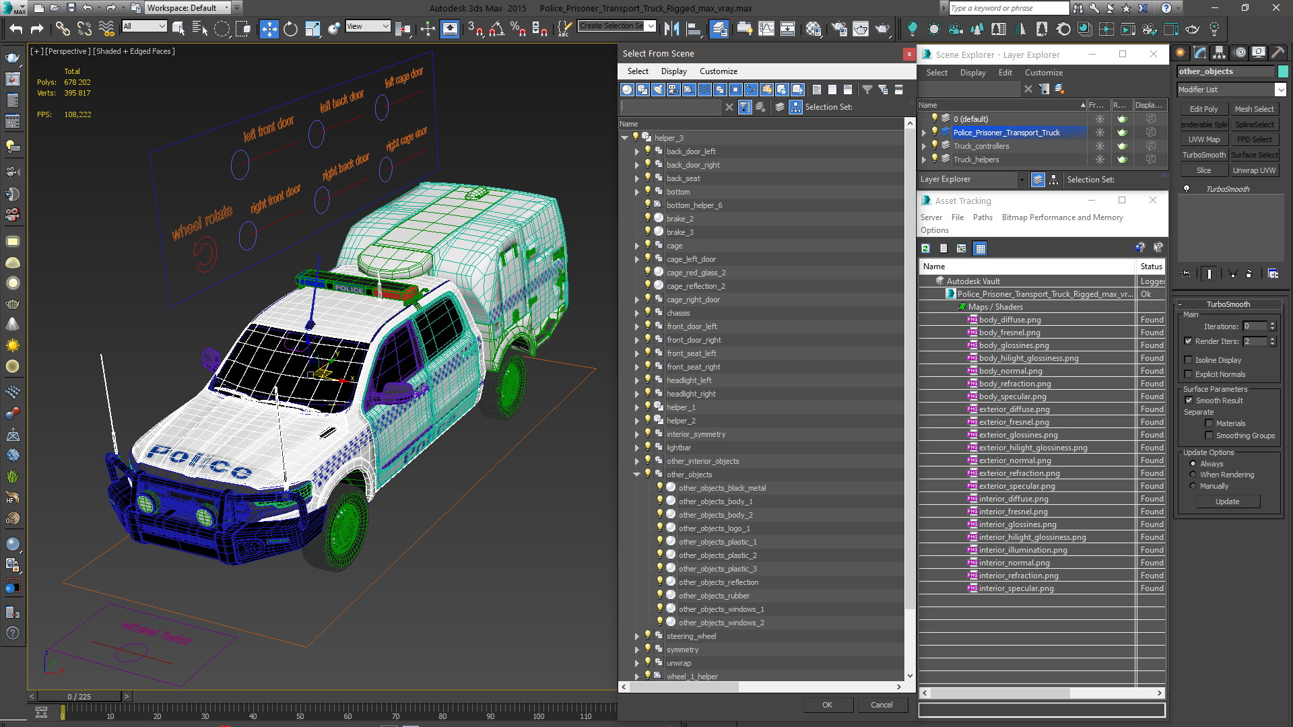Click the horizontal scrollbar in Asset Tracking
Image resolution: width=1293 pixels, height=727 pixels.
pos(1001,693)
